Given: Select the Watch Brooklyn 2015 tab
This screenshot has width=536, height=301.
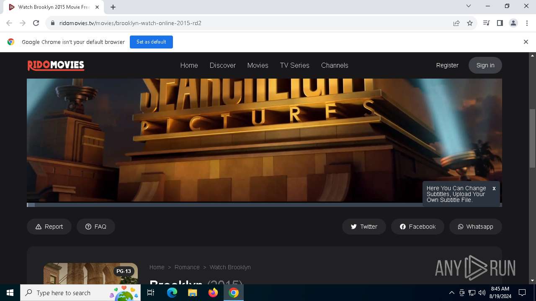Looking at the screenshot, I should (x=54, y=7).
